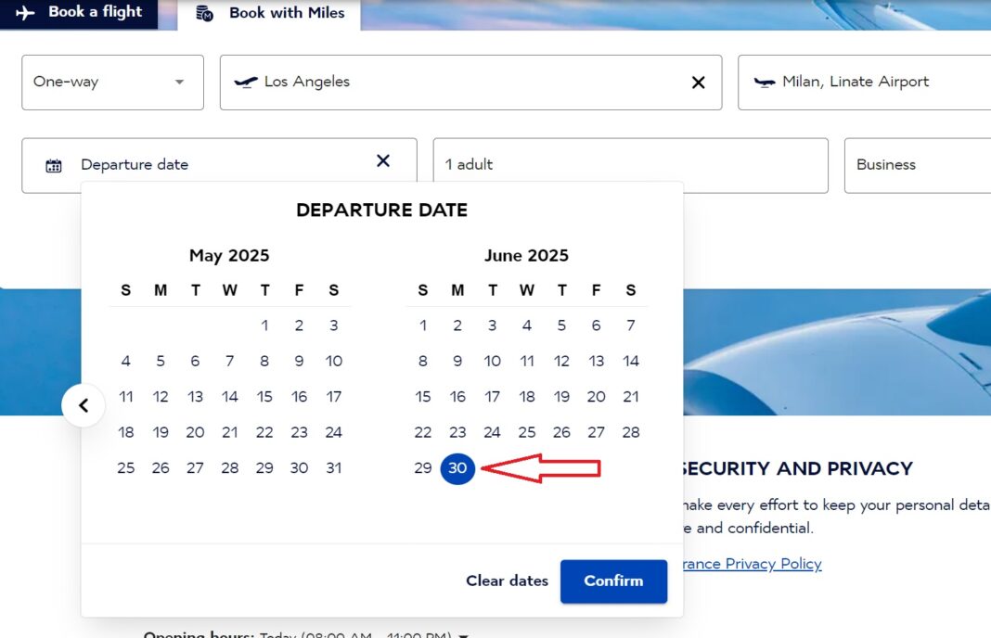This screenshot has width=991, height=638.
Task: Clear the Departure date field with X
Action: 383,161
